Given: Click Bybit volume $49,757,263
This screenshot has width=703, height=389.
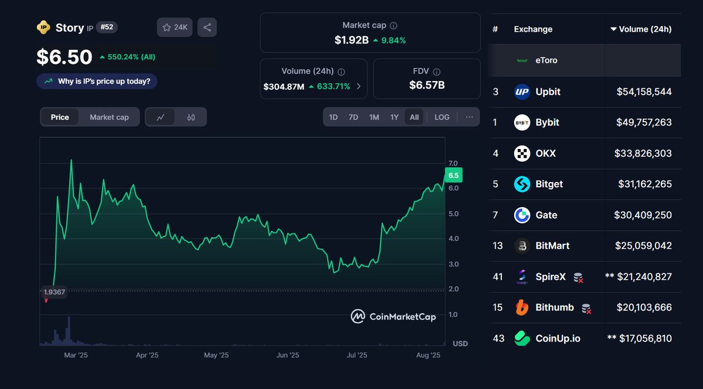Looking at the screenshot, I should coord(644,123).
